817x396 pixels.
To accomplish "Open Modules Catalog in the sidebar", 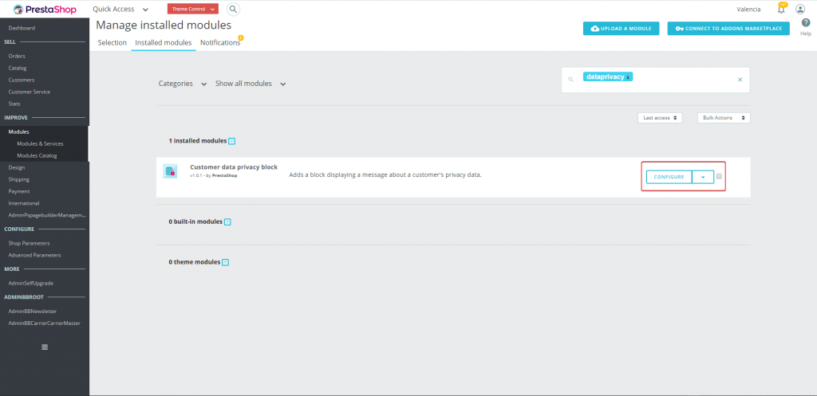I will coord(37,155).
